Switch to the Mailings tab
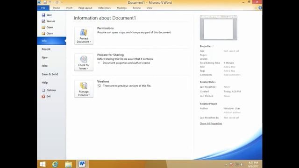 (121, 8)
